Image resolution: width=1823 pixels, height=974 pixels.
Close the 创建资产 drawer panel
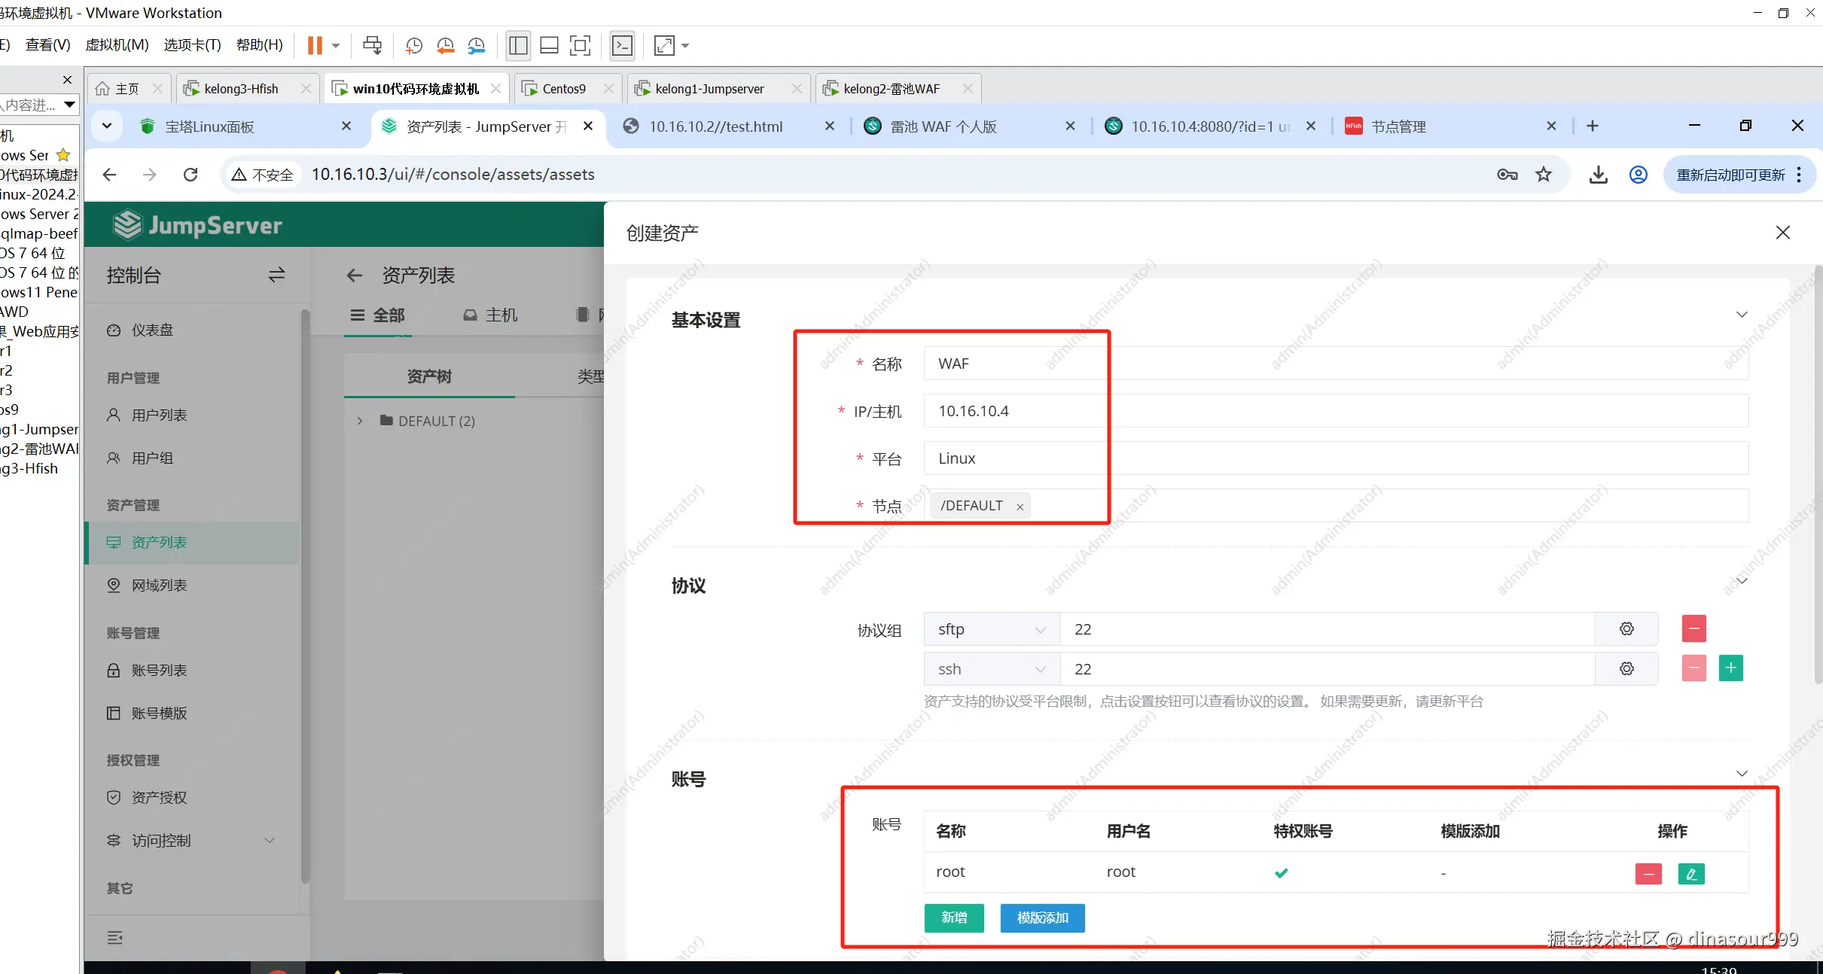[x=1782, y=233]
